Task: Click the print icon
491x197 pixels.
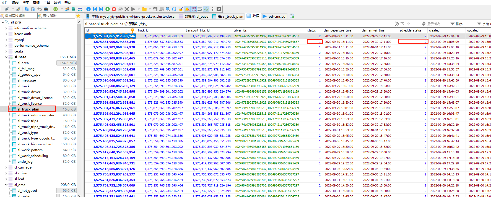Action: pyautogui.click(x=46, y=9)
